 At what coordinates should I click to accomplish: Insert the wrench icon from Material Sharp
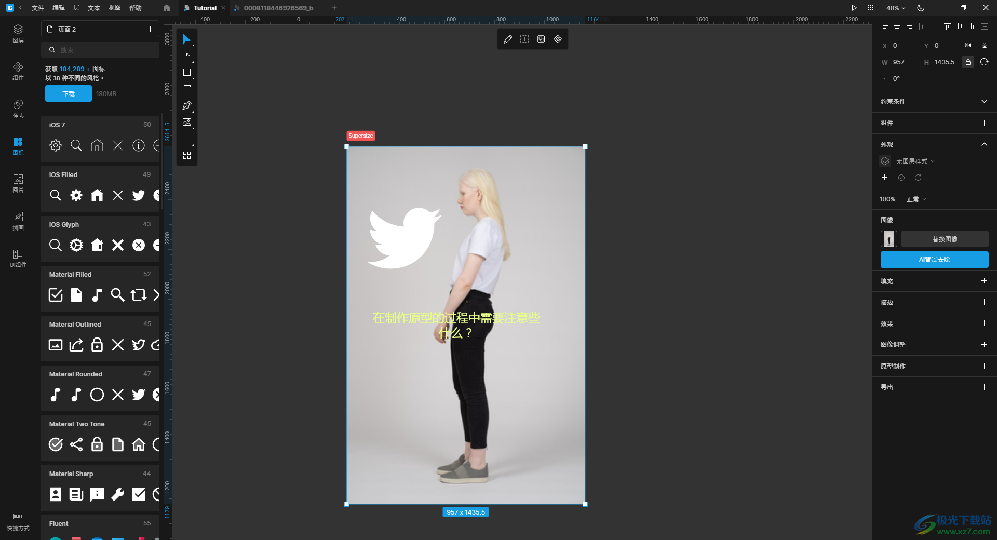(118, 494)
